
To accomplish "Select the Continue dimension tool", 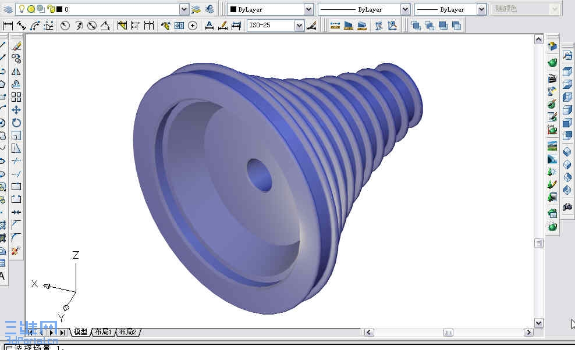I will tap(149, 25).
